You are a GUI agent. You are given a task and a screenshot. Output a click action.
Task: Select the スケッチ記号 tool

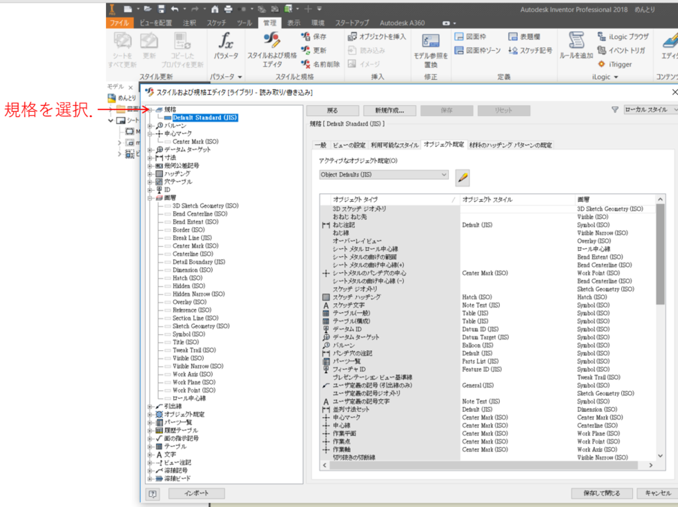point(530,50)
